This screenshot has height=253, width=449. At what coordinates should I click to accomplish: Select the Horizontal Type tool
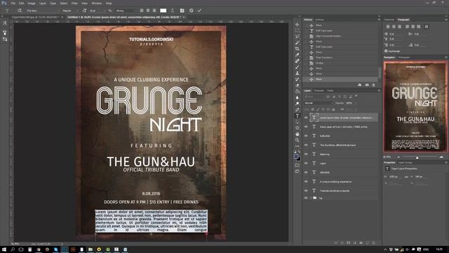(297, 115)
